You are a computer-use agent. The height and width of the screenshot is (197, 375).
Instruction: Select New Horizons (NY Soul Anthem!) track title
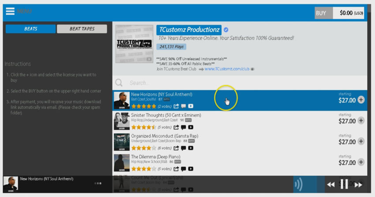pyautogui.click(x=161, y=95)
